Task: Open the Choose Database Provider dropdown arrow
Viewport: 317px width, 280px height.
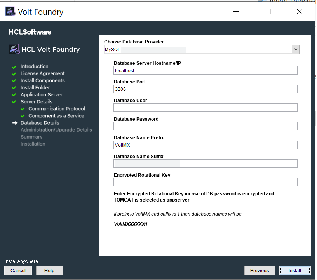Action: coord(296,49)
